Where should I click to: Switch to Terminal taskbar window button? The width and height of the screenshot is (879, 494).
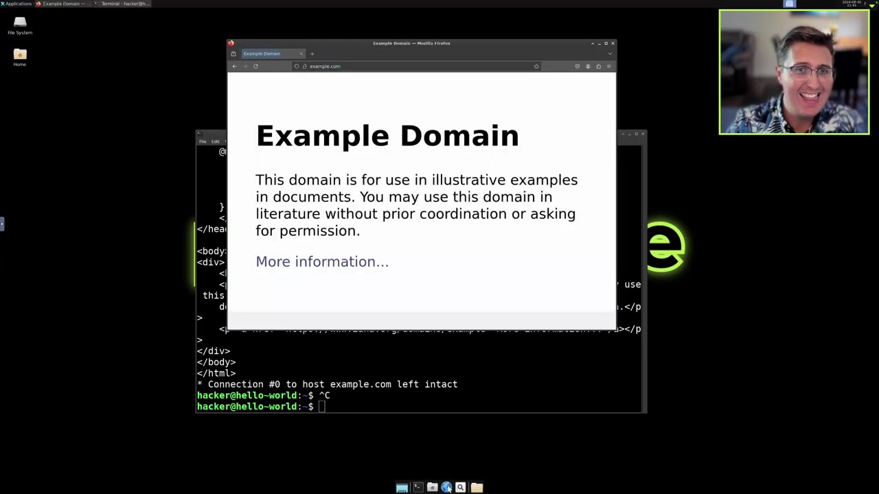coord(122,3)
